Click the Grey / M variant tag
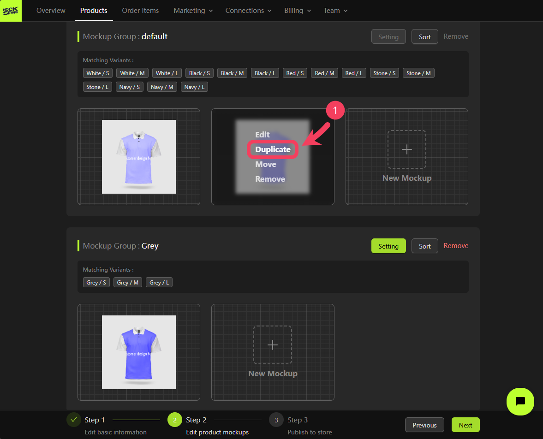Screen dimensions: 543x439 tap(128, 283)
